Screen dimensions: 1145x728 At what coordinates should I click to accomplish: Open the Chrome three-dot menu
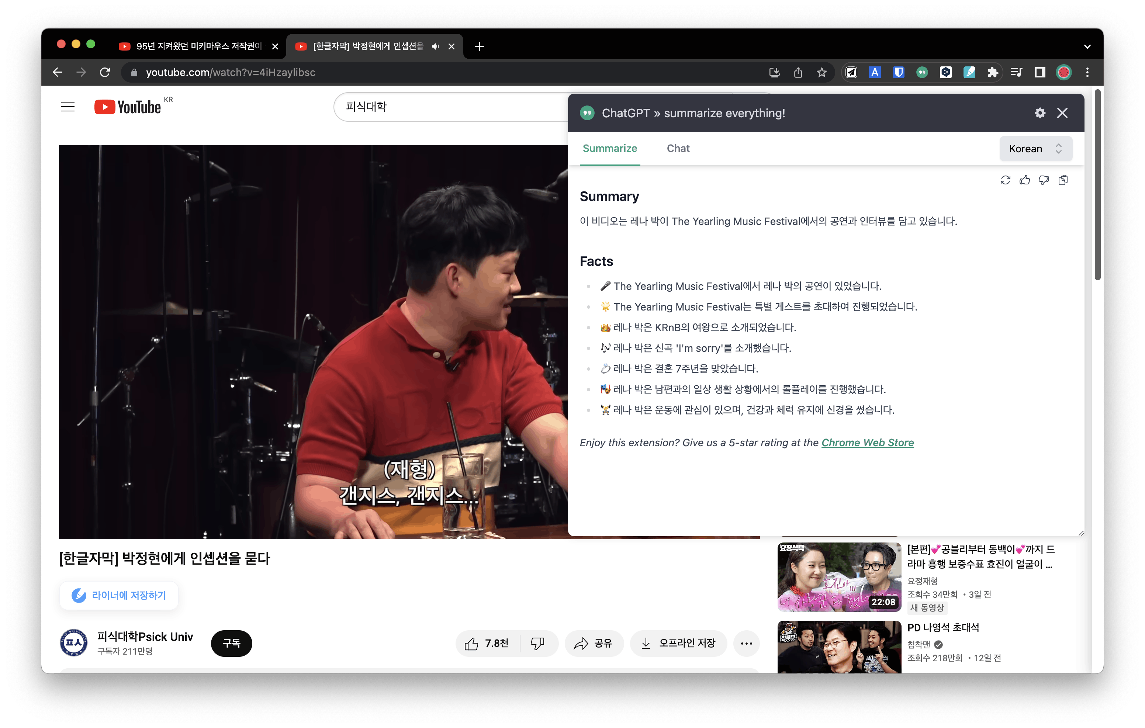pyautogui.click(x=1087, y=72)
